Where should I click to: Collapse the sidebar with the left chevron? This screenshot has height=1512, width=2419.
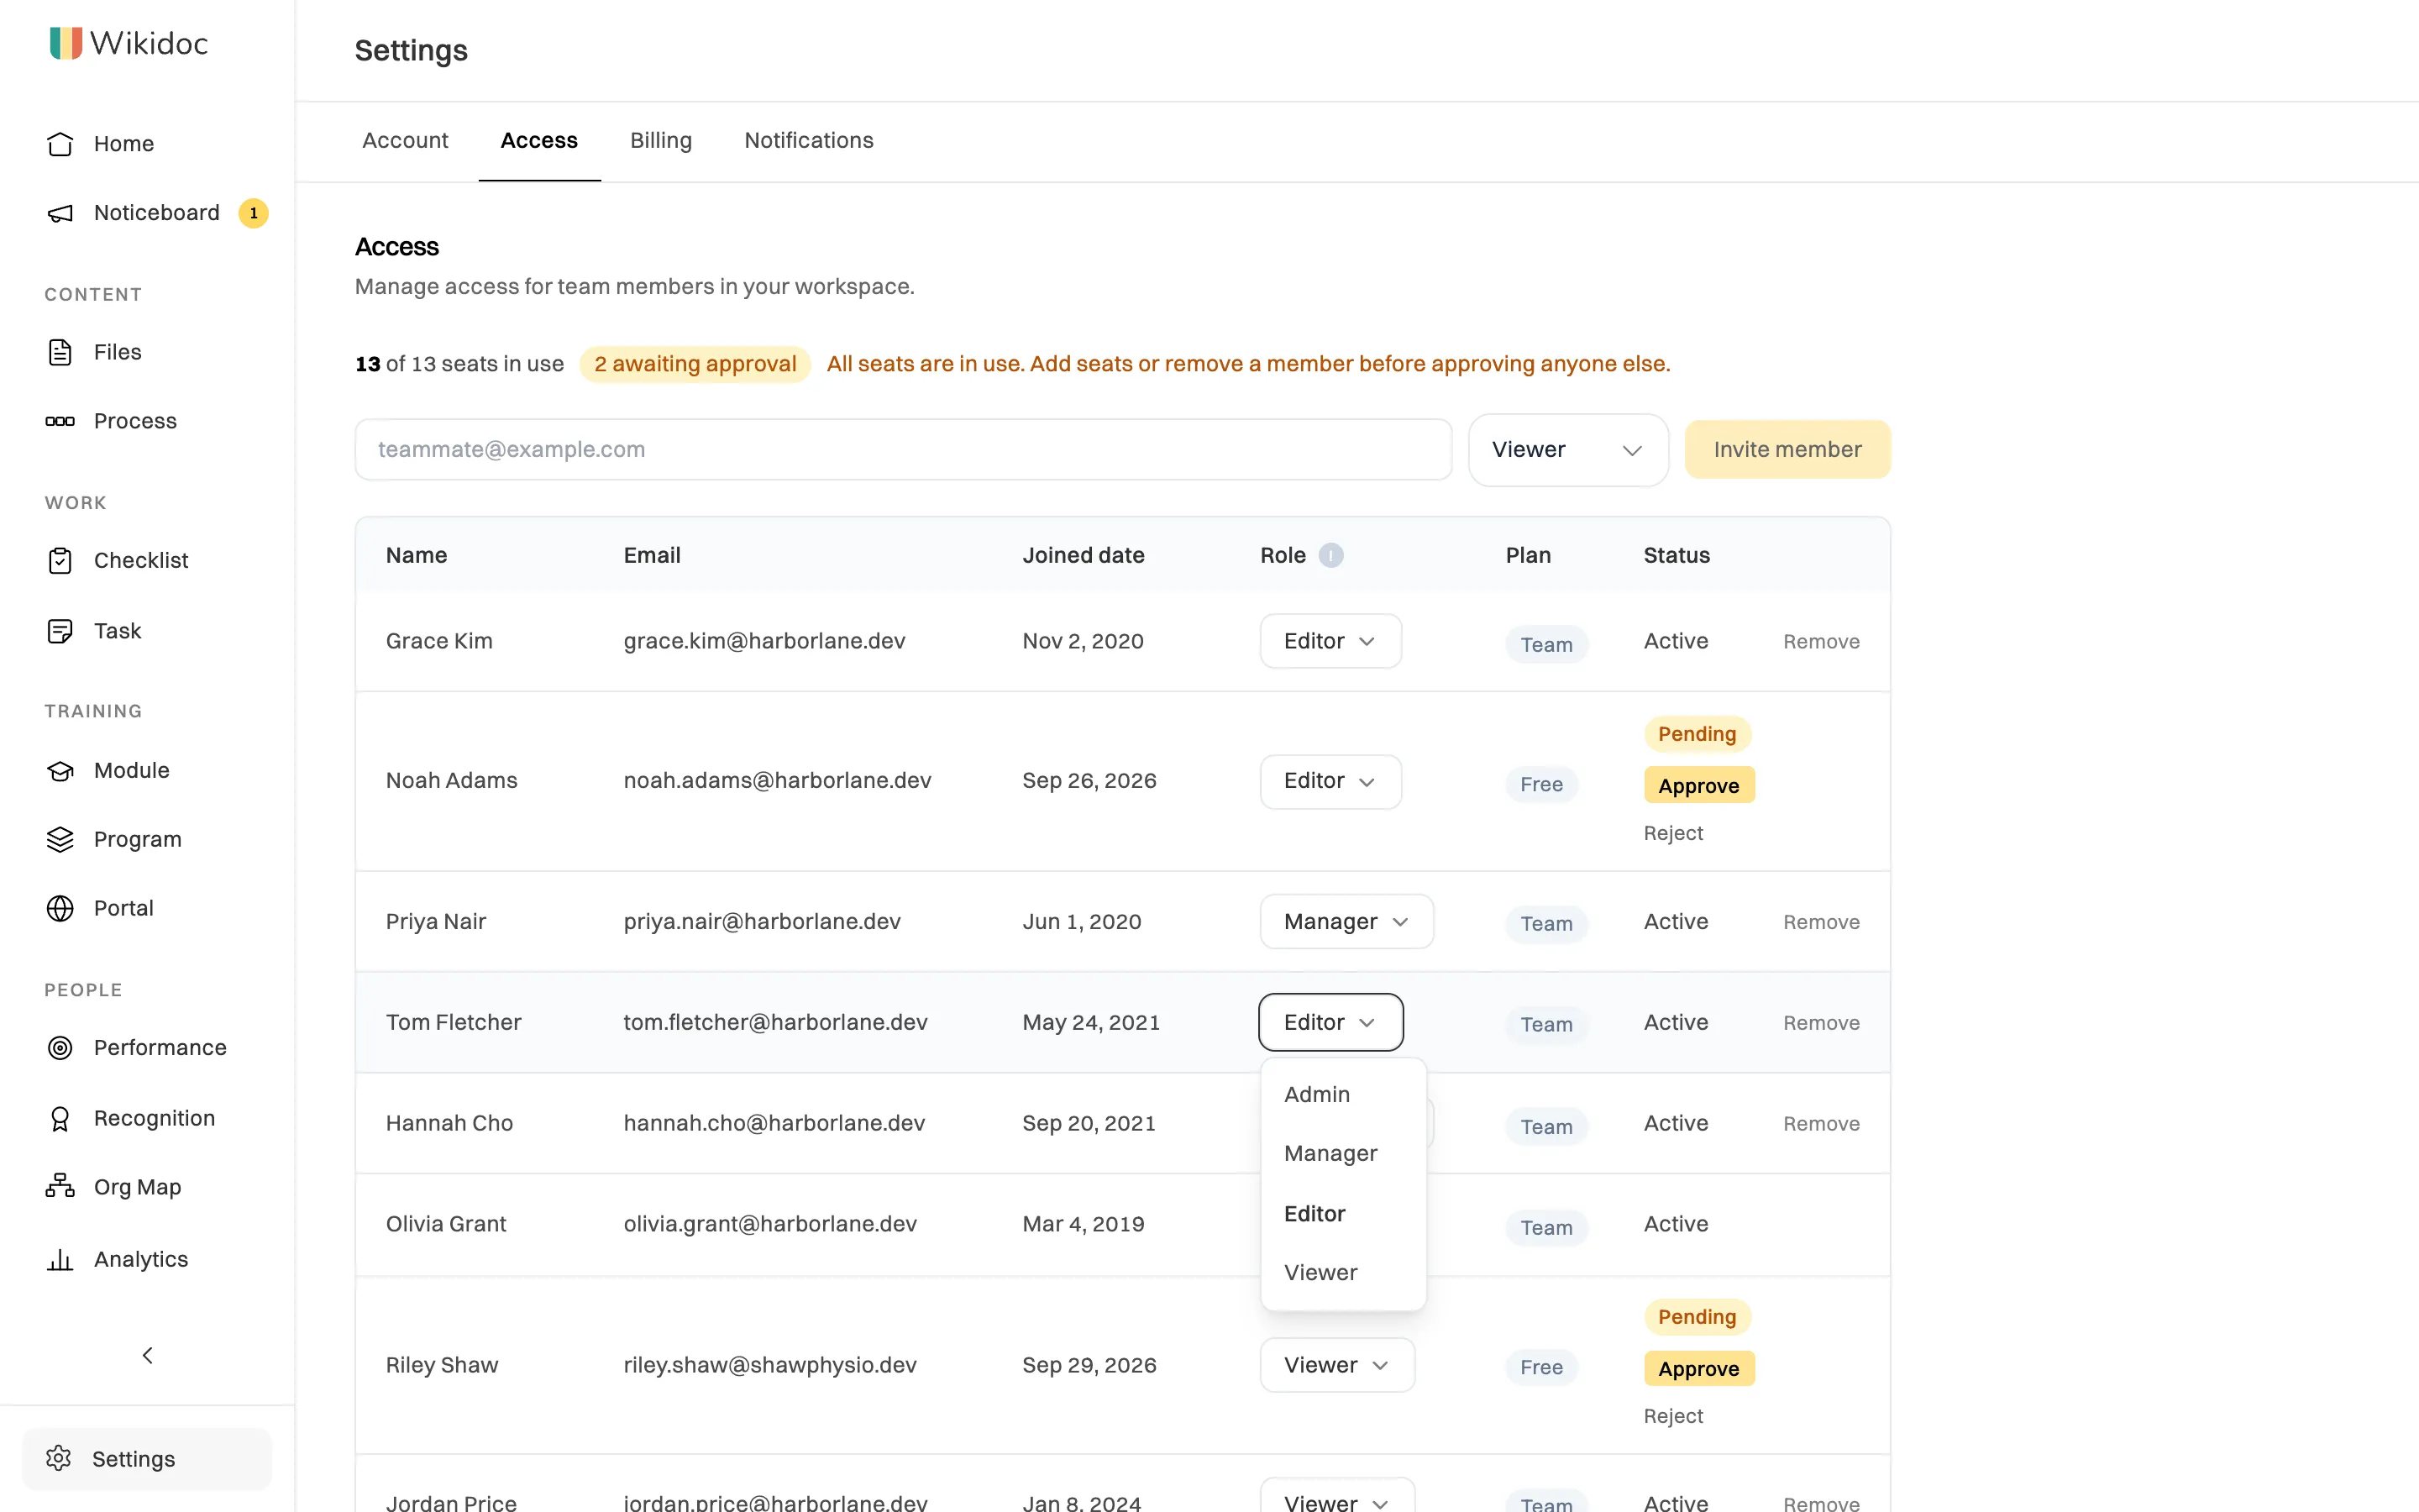pyautogui.click(x=147, y=1355)
